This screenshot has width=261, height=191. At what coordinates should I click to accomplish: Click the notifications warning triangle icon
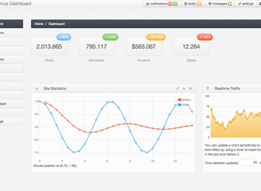pyautogui.click(x=147, y=4)
